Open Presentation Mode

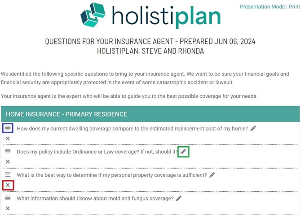(262, 7)
